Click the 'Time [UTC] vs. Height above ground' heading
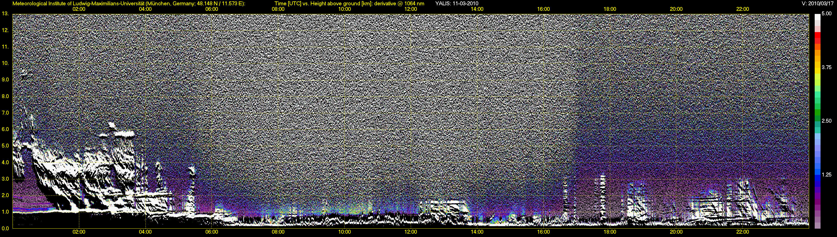837x237 pixels. click(x=349, y=4)
